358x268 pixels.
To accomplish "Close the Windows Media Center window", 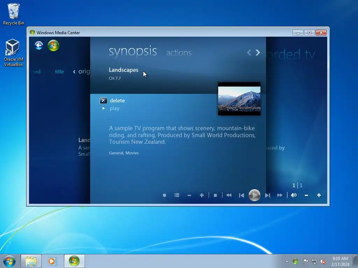I will [321, 33].
